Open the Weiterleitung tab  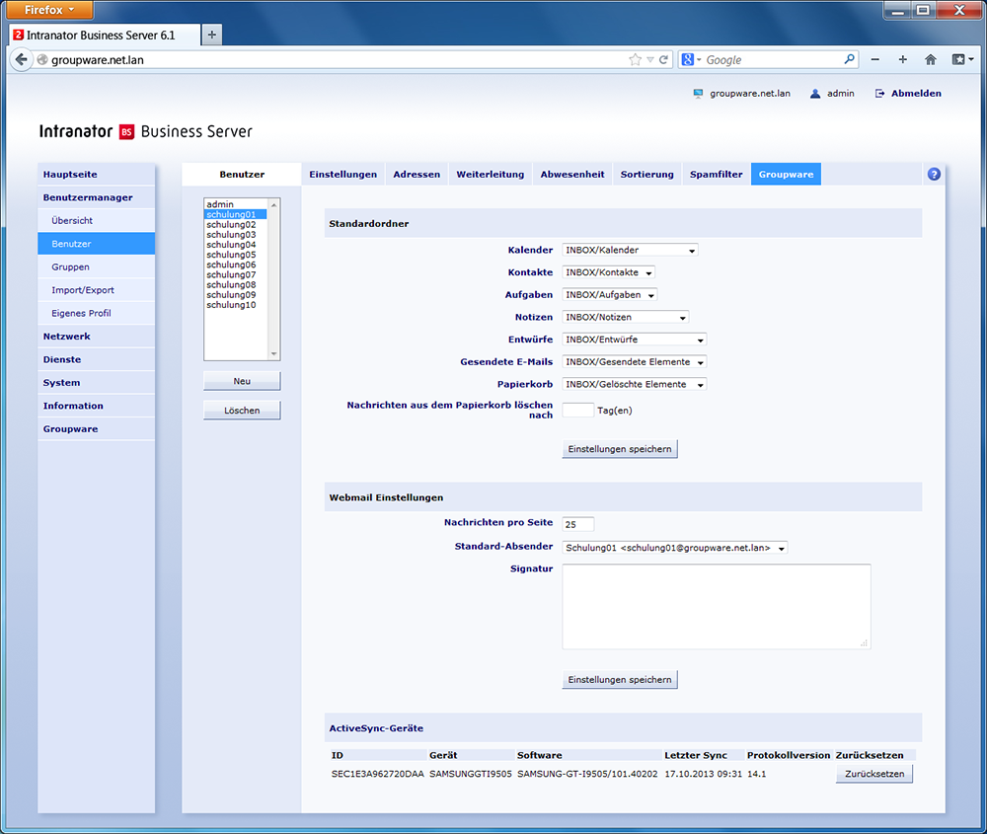[490, 175]
